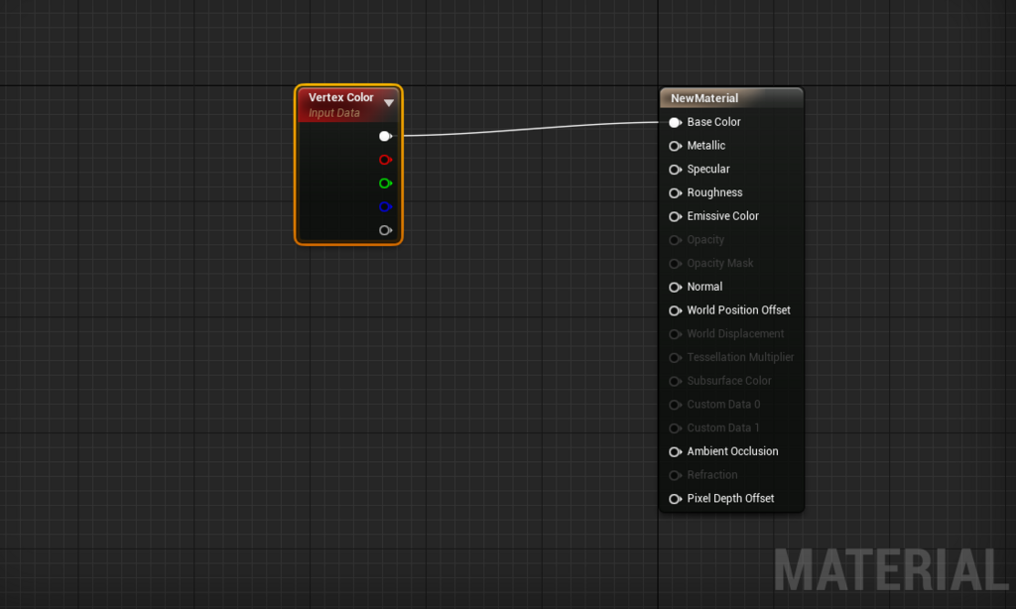Select the Vertex Color node title

tap(341, 97)
